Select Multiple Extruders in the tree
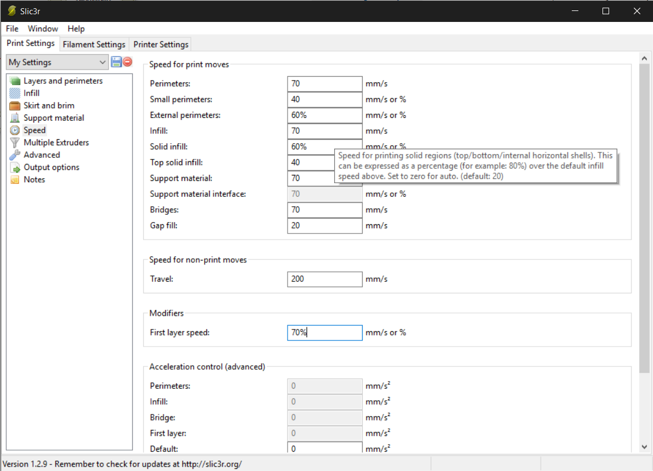 coord(56,143)
